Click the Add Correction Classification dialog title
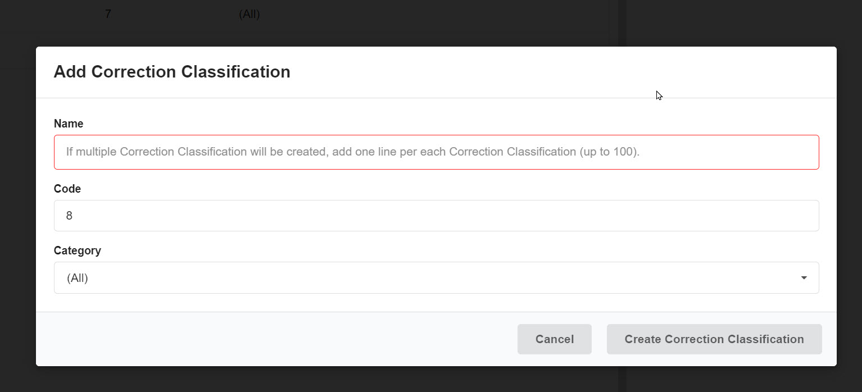 [x=172, y=72]
